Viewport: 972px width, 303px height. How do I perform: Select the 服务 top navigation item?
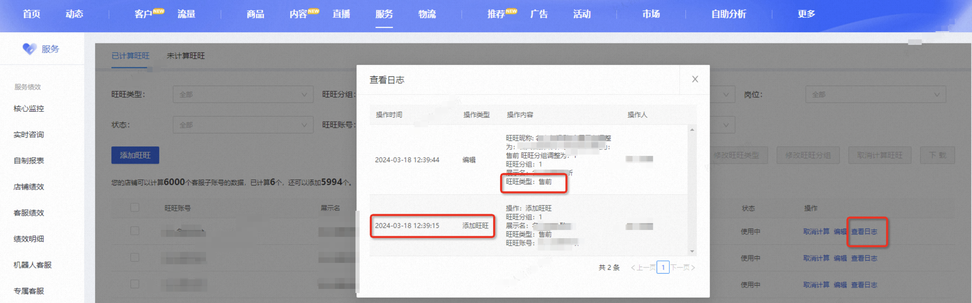[384, 14]
